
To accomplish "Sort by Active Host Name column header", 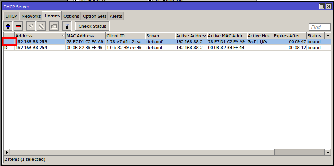I will (260, 36).
